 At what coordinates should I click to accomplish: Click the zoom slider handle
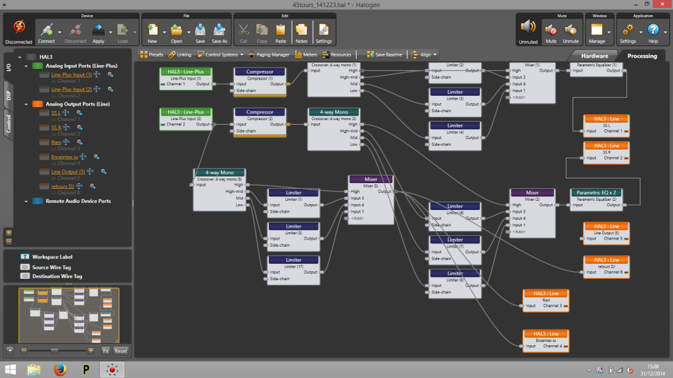(55, 350)
